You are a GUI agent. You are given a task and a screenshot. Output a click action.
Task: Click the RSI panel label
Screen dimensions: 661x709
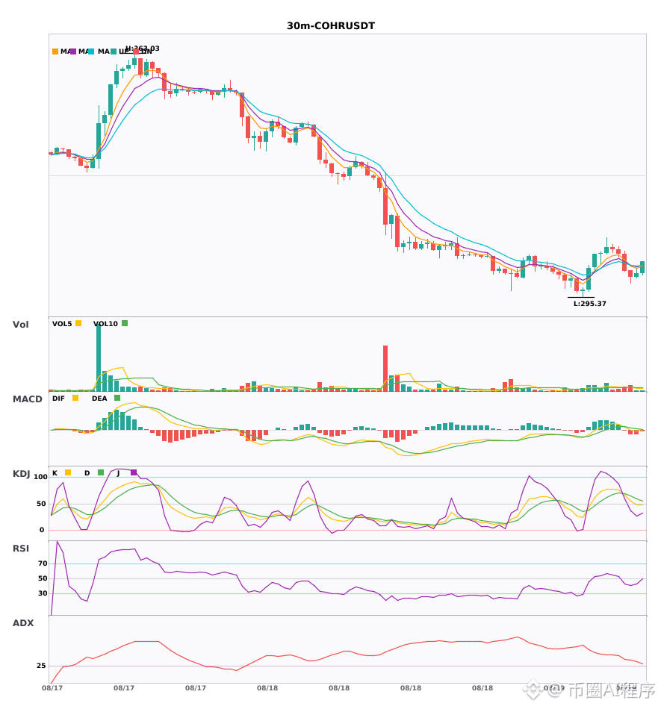pyautogui.click(x=21, y=548)
